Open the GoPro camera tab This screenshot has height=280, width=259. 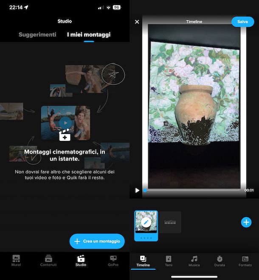point(113,260)
